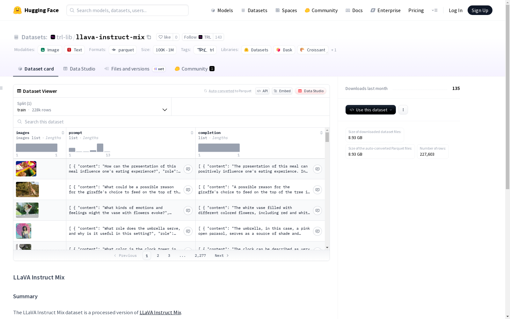The image size is (510, 319).
Task: Open the Community tab
Action: click(x=194, y=69)
